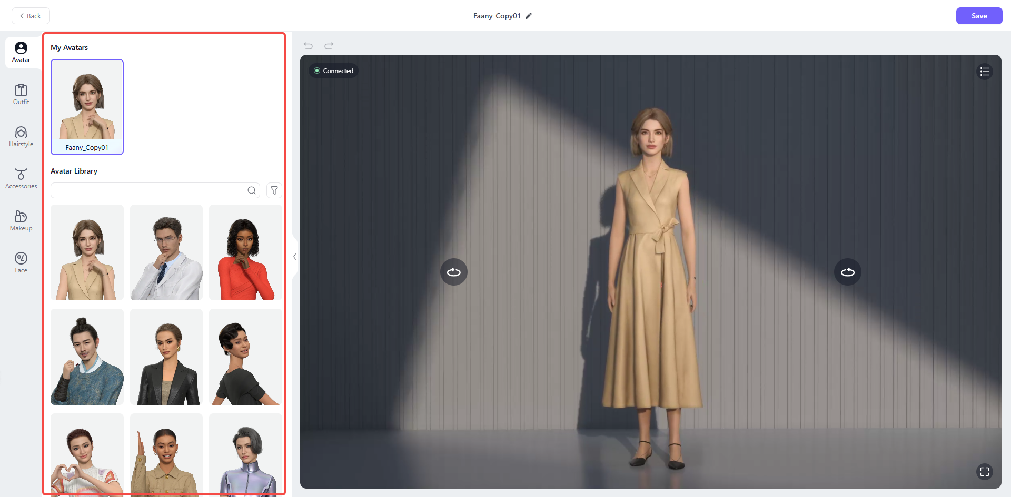This screenshot has width=1011, height=497.
Task: Click the Avatar Library heading
Action: [x=74, y=171]
